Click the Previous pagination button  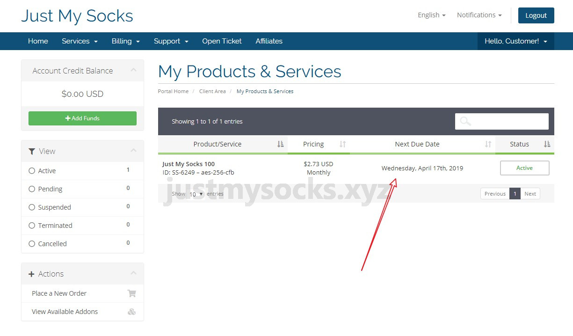(495, 194)
